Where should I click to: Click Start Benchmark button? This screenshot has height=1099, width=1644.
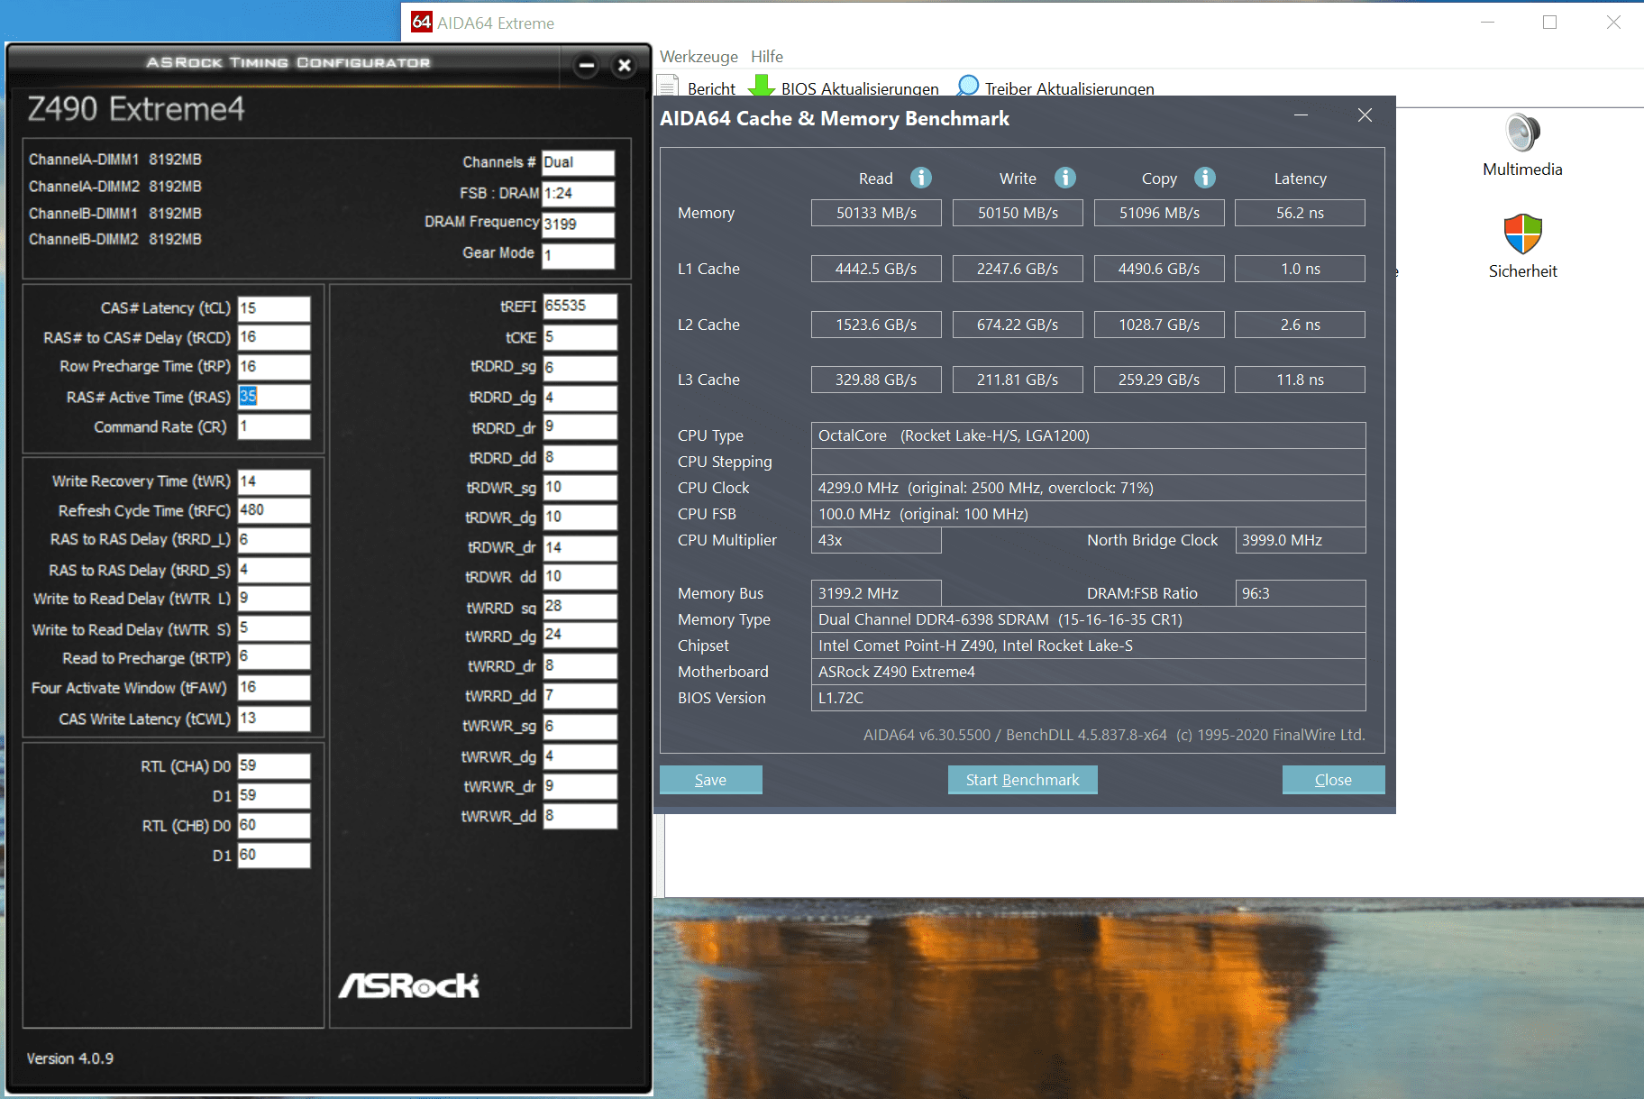pos(1022,780)
